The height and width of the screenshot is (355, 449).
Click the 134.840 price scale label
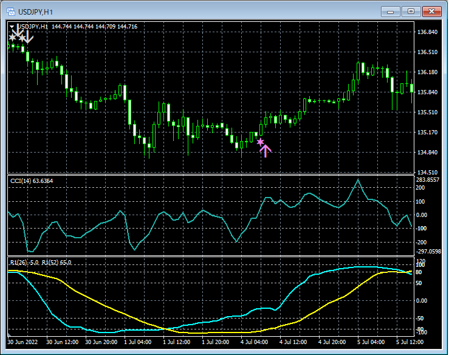[x=428, y=152]
